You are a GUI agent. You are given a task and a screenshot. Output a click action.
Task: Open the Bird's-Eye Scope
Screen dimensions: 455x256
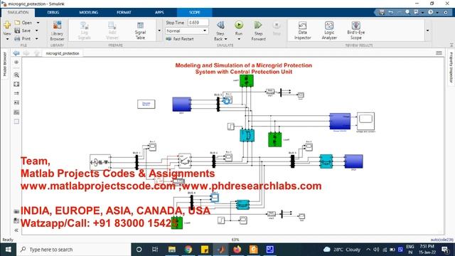click(355, 31)
